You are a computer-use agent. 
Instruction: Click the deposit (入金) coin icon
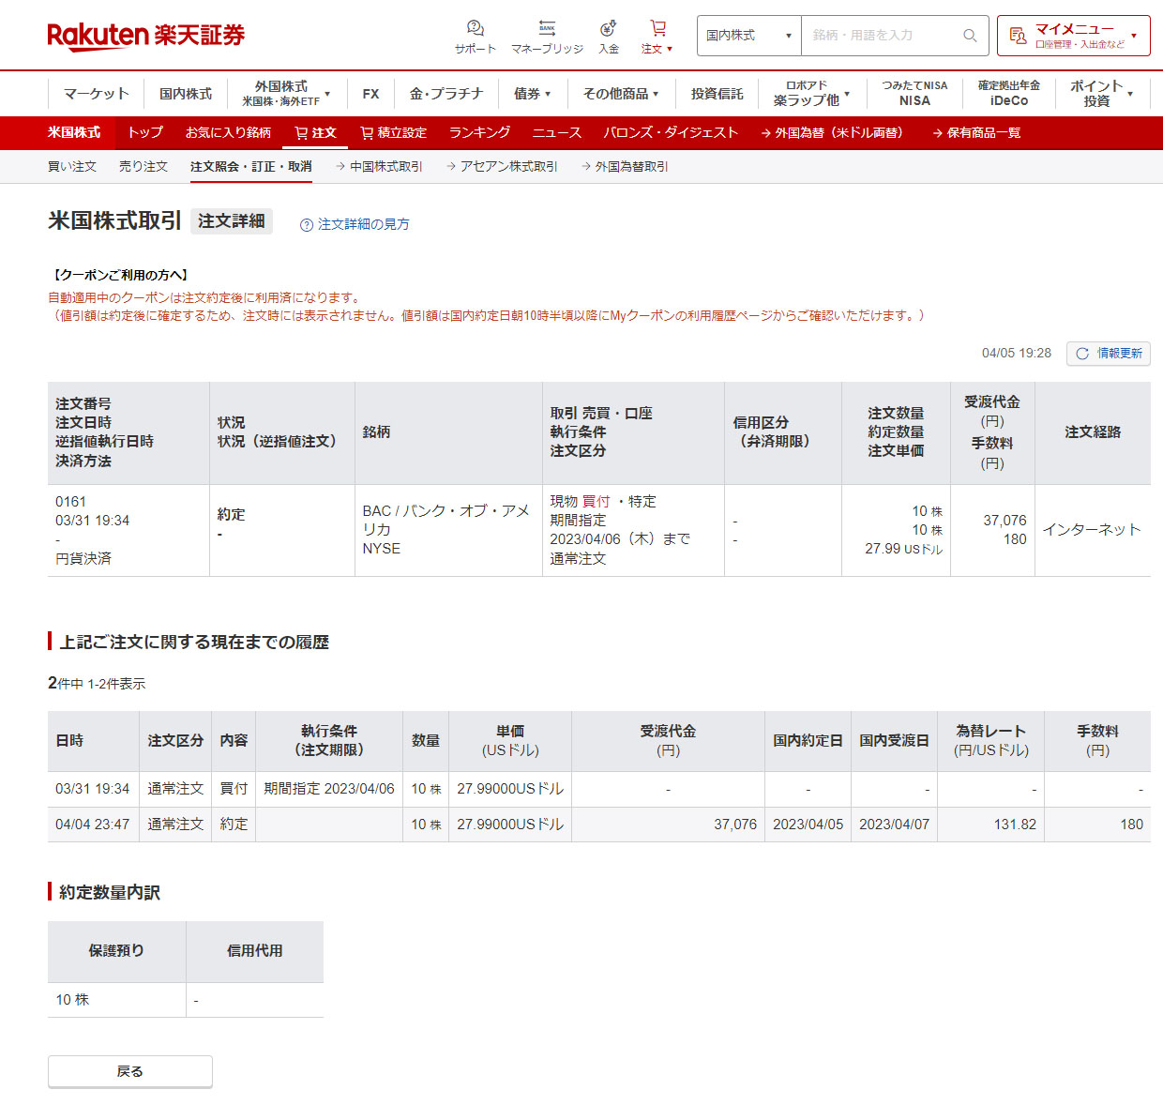[x=609, y=28]
